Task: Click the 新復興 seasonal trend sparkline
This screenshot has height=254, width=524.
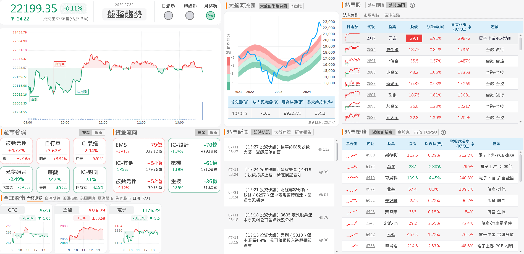Action: click(x=352, y=155)
